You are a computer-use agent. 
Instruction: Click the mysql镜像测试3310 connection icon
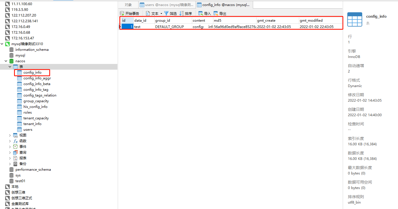coord(7,44)
